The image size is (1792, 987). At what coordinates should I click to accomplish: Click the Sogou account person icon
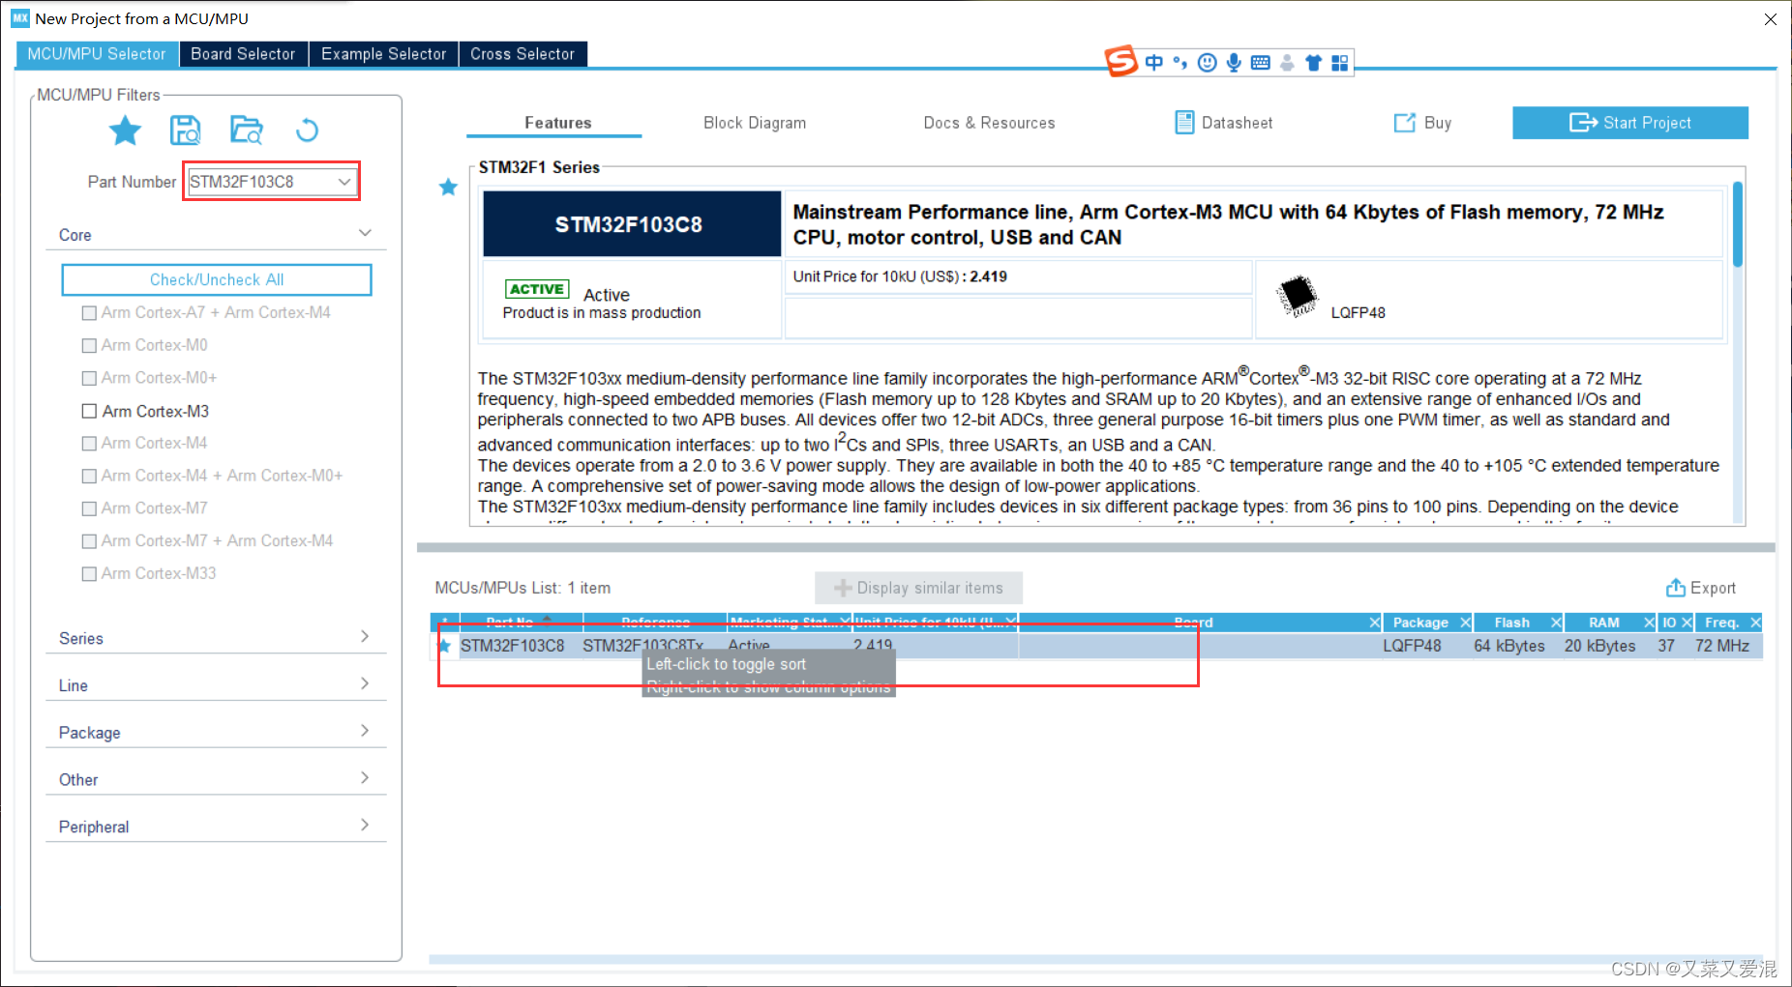[x=1287, y=63]
